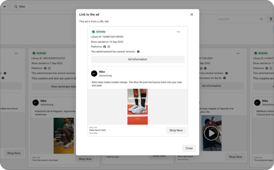
Task: Click Instagram platform icon in modal ad
Action: click(x=109, y=47)
